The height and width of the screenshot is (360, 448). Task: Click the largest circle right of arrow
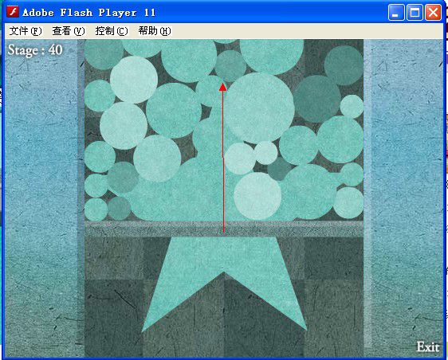(258, 108)
